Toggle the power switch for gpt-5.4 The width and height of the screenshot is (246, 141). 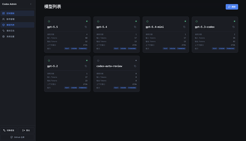(x=98, y=21)
